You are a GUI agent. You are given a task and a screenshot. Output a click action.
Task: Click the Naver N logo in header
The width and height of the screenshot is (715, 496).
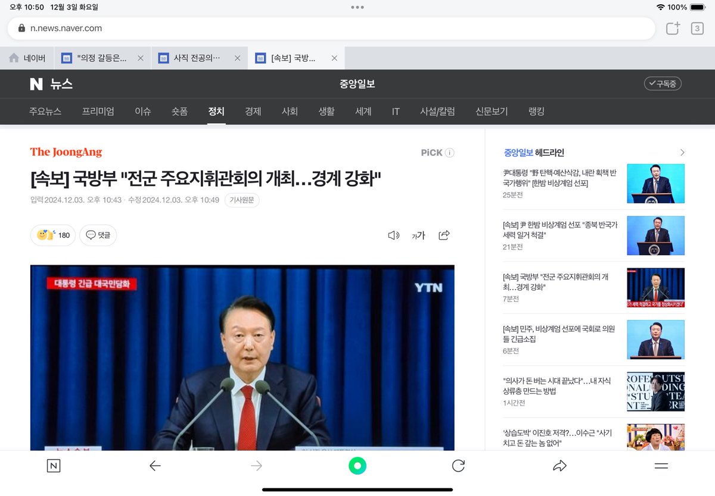[x=36, y=84]
